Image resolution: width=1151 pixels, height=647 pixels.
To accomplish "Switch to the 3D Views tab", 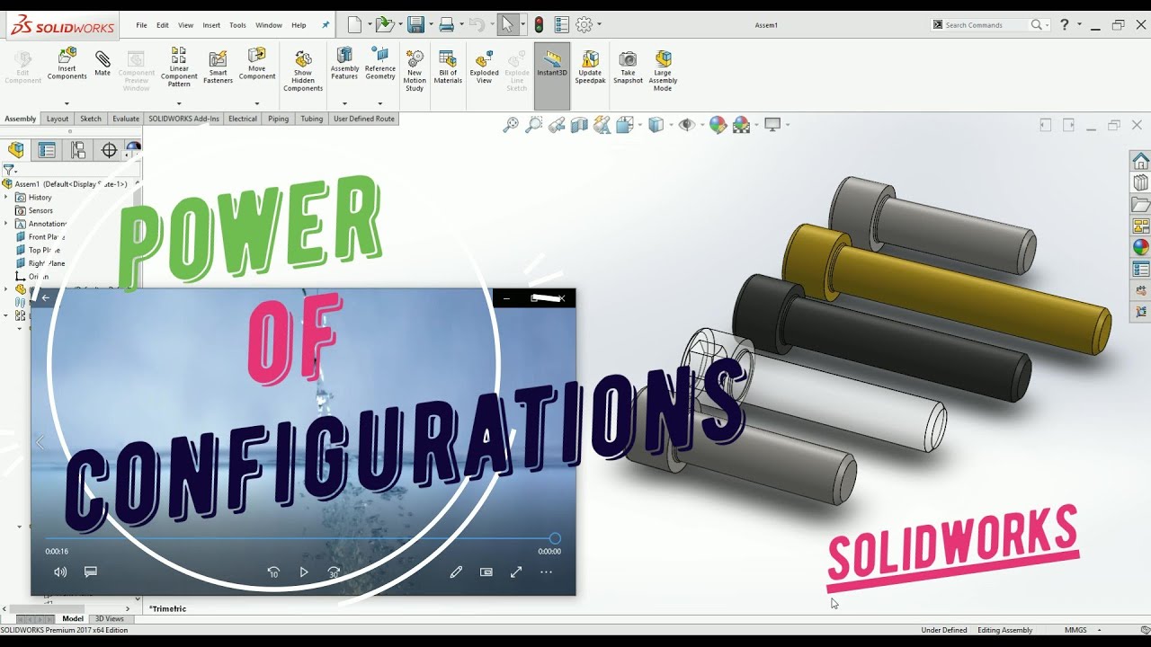I will [x=110, y=619].
